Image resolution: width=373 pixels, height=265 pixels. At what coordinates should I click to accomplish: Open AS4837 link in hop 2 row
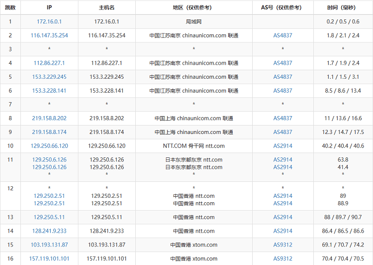tap(282, 35)
